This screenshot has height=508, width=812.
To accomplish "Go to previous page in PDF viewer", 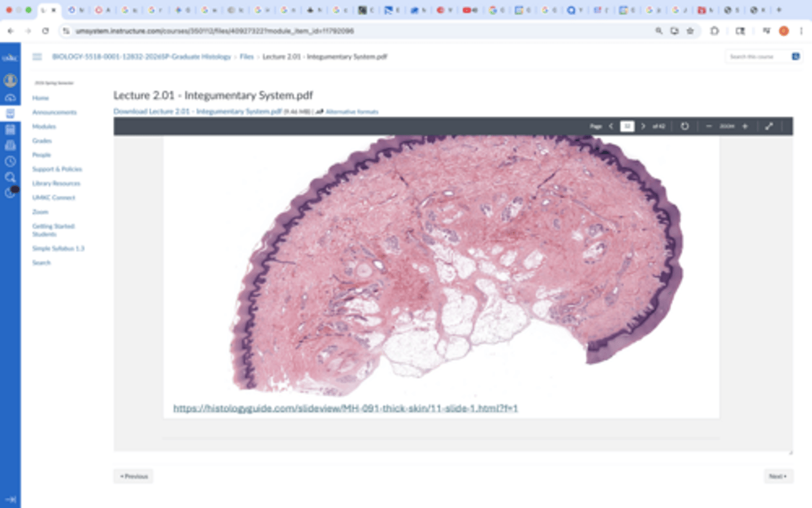I will click(x=611, y=126).
